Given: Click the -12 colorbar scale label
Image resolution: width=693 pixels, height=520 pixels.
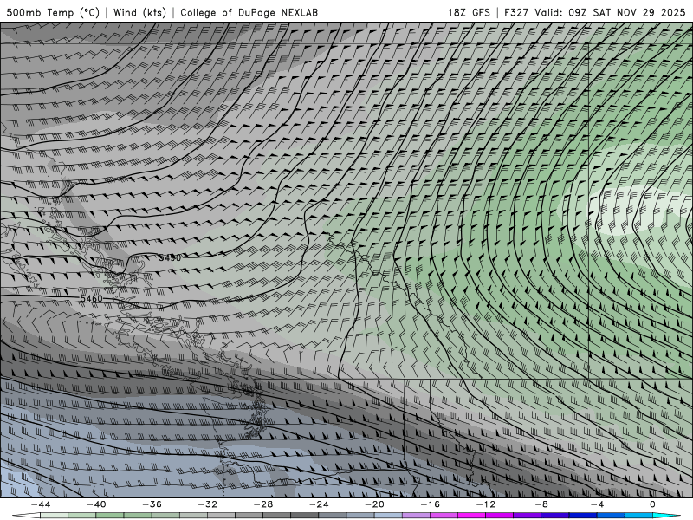Looking at the screenshot, I should pyautogui.click(x=486, y=504).
